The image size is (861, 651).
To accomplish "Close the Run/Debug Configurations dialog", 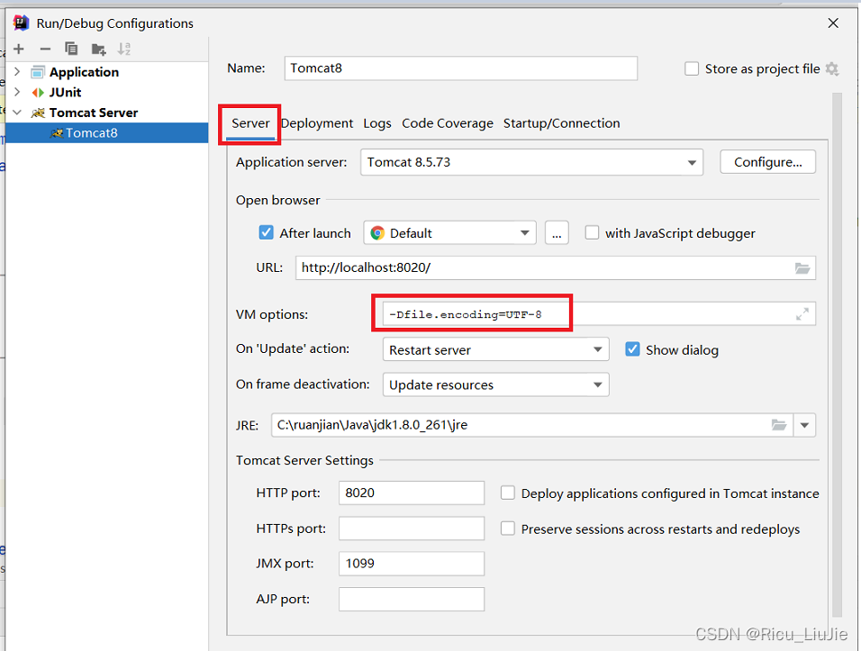I will coord(833,23).
